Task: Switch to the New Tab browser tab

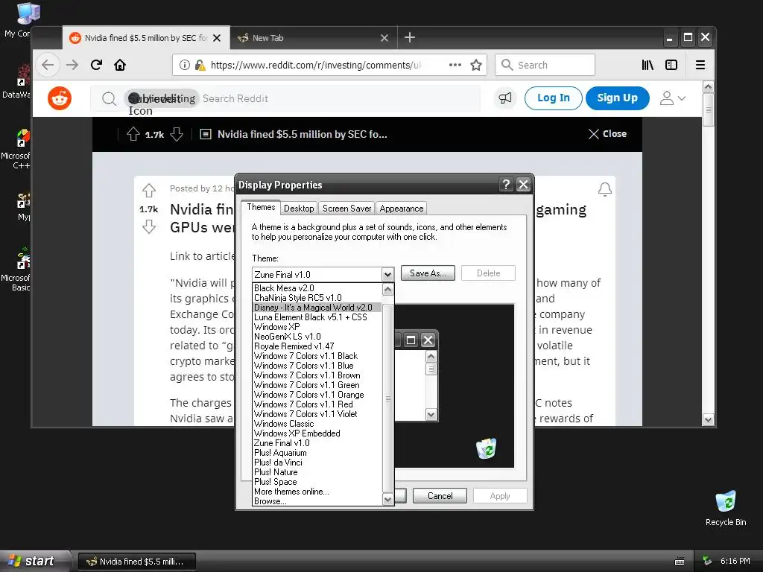Action: tap(312, 38)
